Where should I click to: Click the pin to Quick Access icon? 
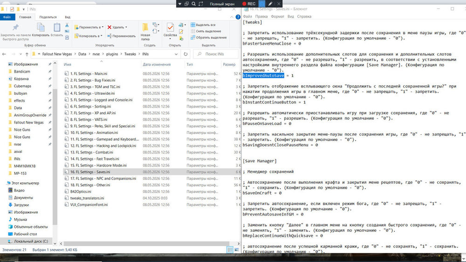(15, 28)
